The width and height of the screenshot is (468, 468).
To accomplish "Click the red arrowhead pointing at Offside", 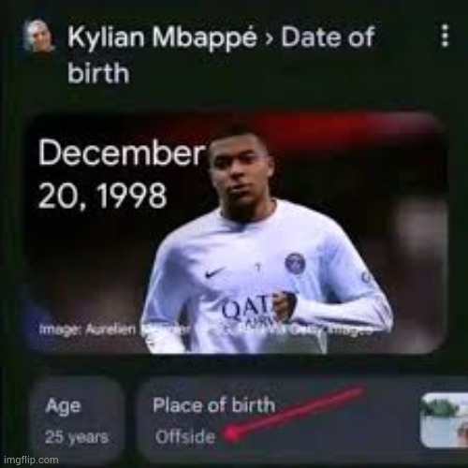I will click(231, 434).
